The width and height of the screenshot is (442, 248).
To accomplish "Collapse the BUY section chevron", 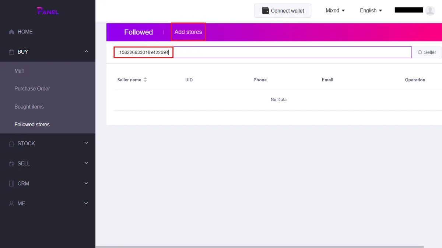I will [x=86, y=52].
